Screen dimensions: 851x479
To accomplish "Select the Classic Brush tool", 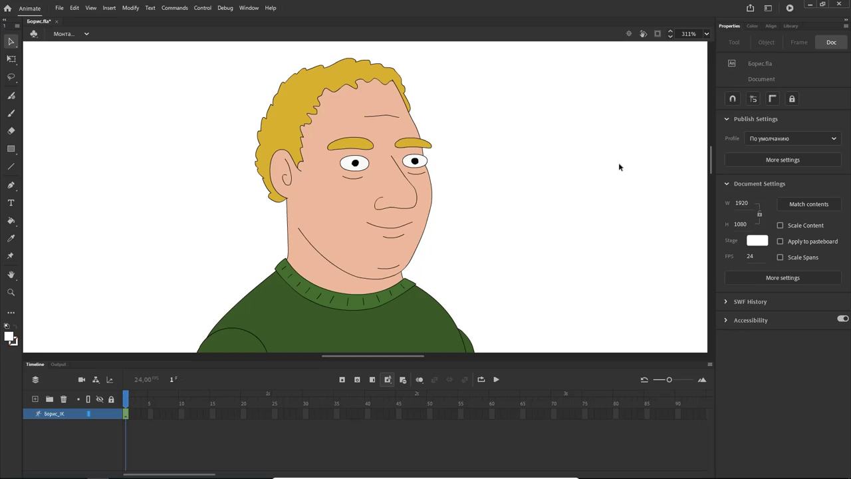I will click(11, 114).
